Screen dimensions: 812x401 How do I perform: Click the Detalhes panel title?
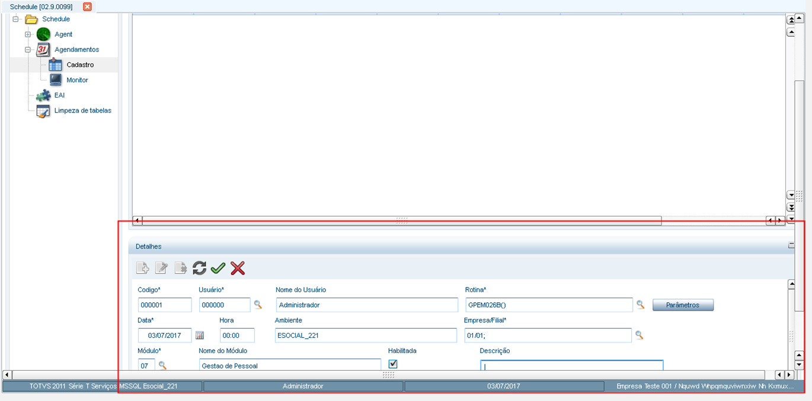148,246
